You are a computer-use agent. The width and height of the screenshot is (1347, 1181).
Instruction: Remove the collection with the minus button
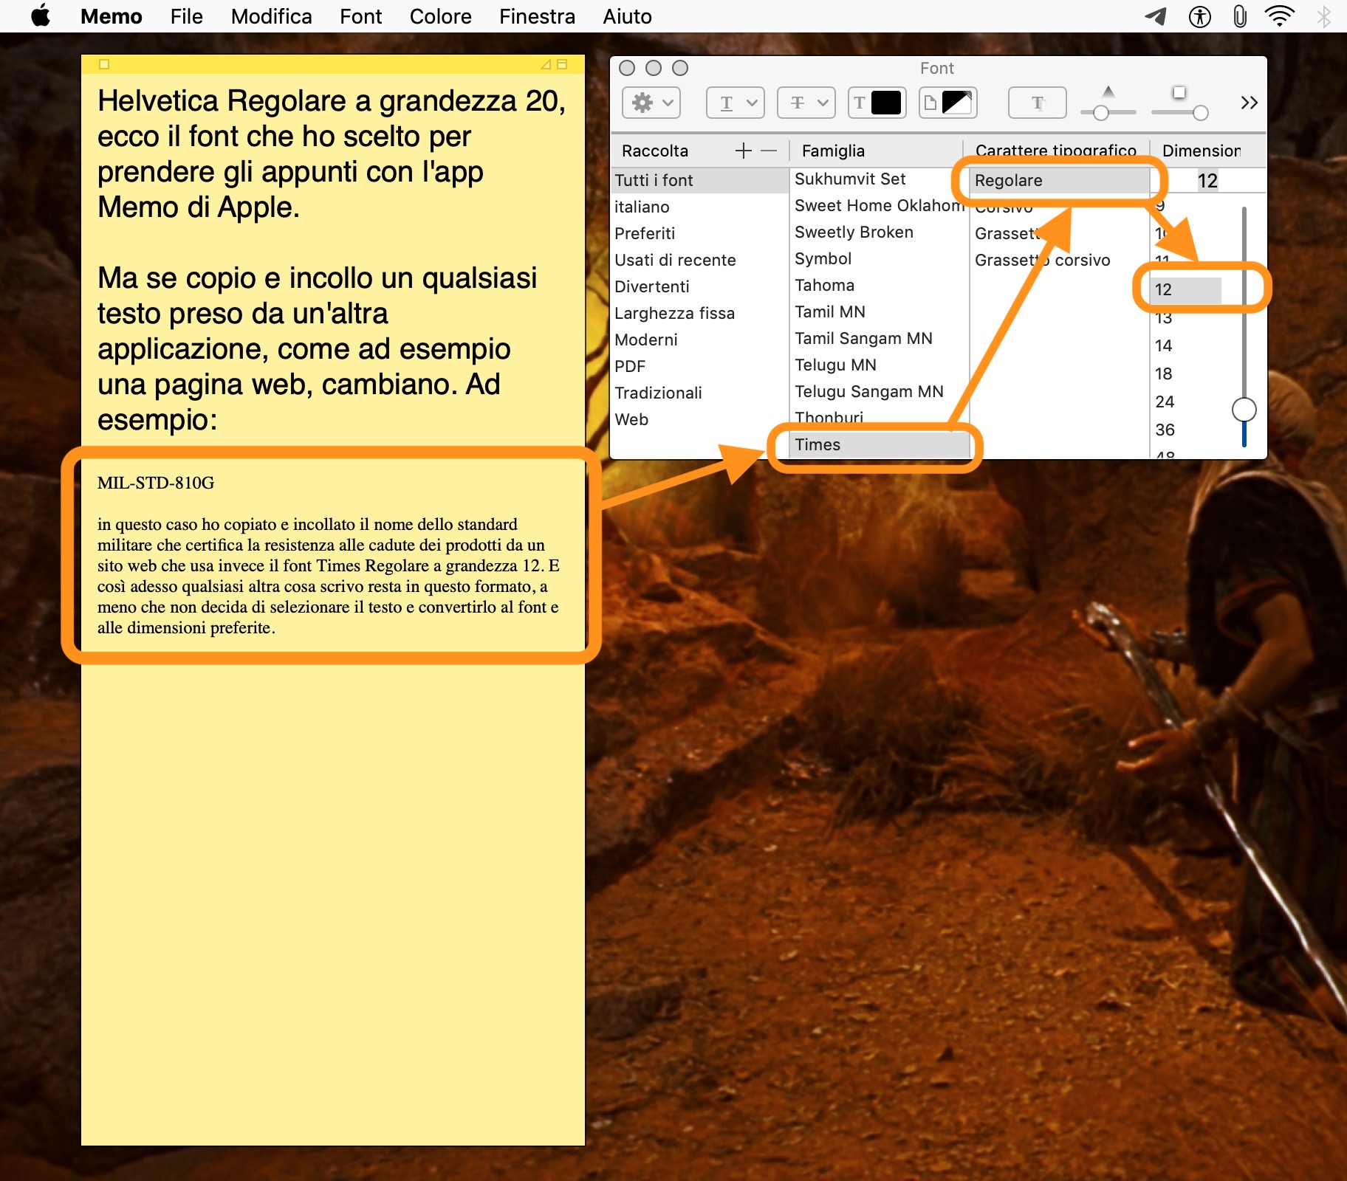click(x=769, y=151)
